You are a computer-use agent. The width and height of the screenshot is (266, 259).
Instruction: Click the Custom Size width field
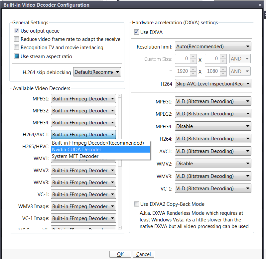182,59
